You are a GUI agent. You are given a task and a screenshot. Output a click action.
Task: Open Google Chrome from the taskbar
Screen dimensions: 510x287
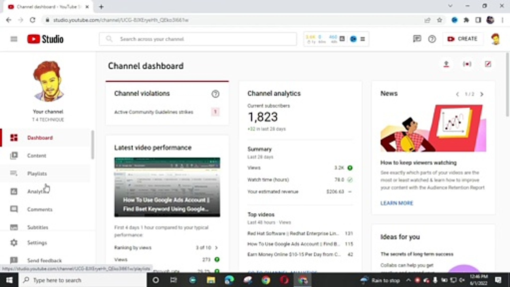click(267, 280)
